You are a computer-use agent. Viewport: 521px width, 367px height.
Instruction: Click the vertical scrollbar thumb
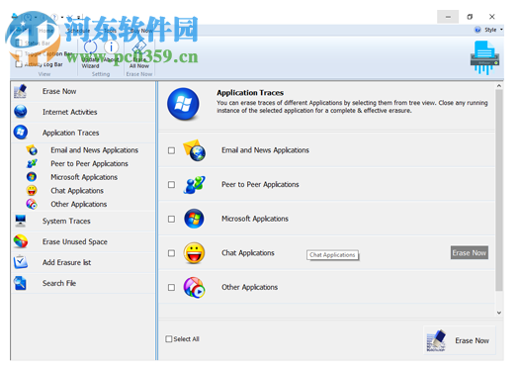click(x=498, y=191)
